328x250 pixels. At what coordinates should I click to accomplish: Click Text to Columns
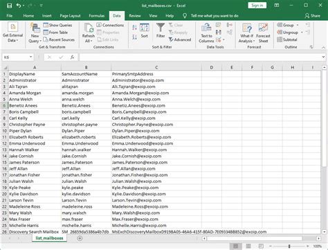(206, 33)
